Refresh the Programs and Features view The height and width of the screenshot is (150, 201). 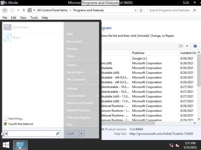click(x=141, y=10)
